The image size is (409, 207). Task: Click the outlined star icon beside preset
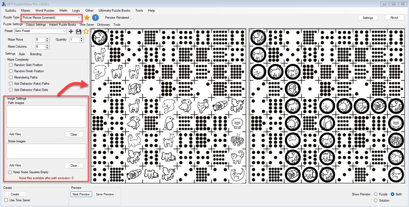86,31
